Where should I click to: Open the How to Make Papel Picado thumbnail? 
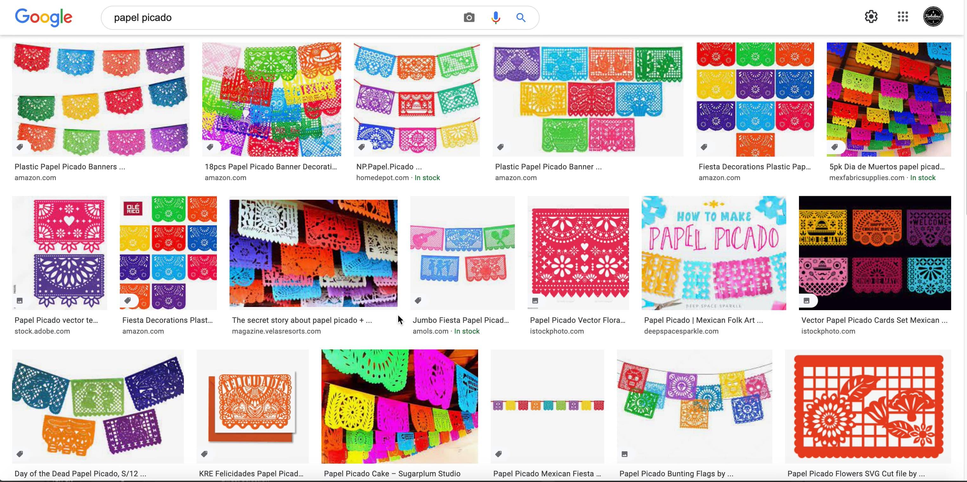point(714,253)
